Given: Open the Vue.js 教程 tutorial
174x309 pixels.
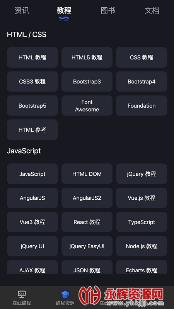Looking at the screenshot, I should click(142, 198).
